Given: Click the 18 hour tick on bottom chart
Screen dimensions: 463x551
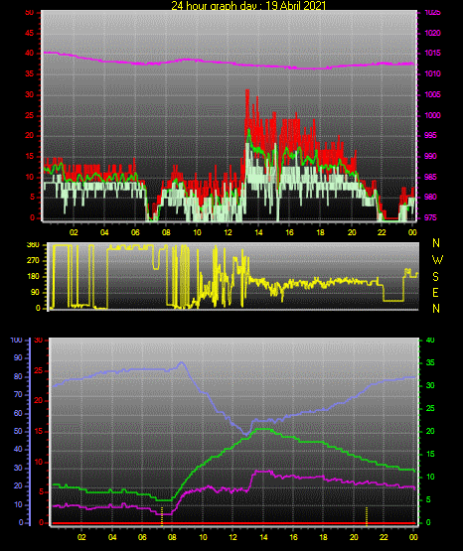Looking at the screenshot, I should point(324,537).
